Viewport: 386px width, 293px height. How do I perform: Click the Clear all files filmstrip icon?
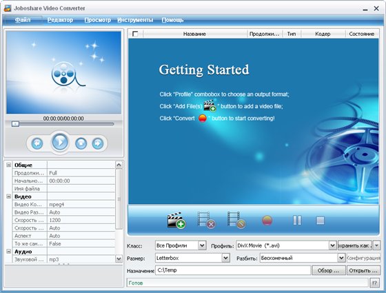[236, 220]
